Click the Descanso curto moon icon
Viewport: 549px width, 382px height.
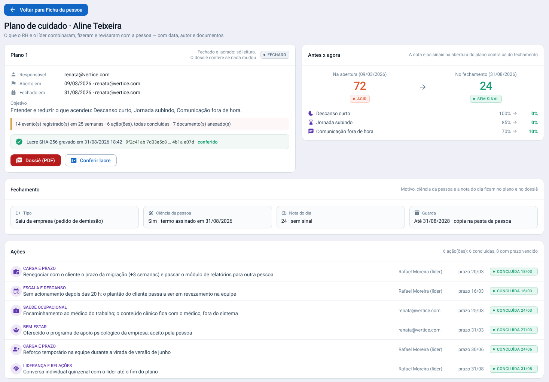pyautogui.click(x=311, y=113)
